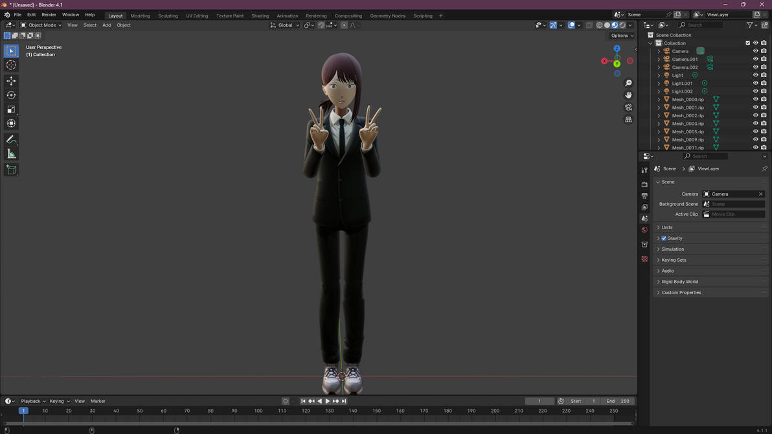Screen dimensions: 772x434
Task: Expand the Rigid Body World panel
Action: click(679, 282)
